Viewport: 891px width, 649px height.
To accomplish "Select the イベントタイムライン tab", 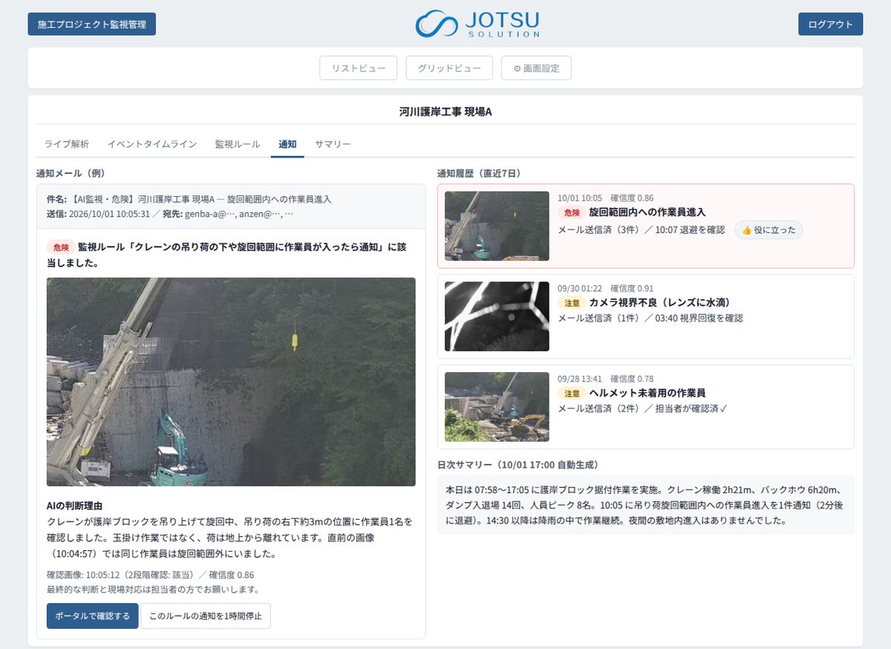I will (152, 144).
